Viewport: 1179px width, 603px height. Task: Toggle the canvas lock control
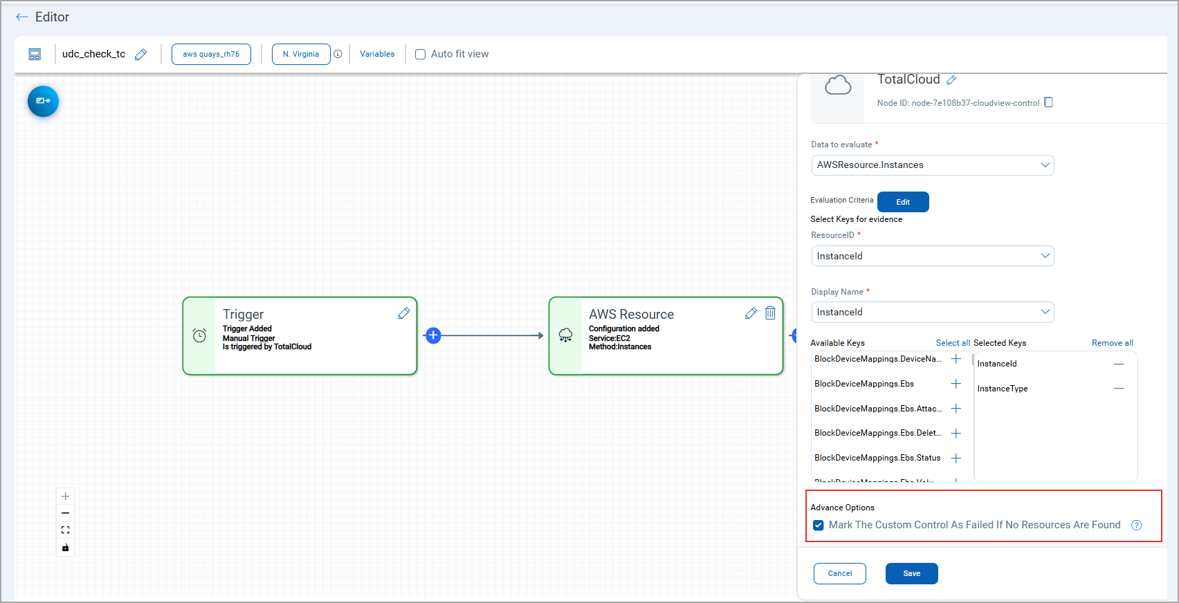pyautogui.click(x=65, y=548)
